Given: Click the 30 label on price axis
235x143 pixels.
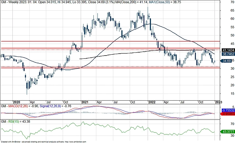Looking at the screenshot, I should point(232,68).
